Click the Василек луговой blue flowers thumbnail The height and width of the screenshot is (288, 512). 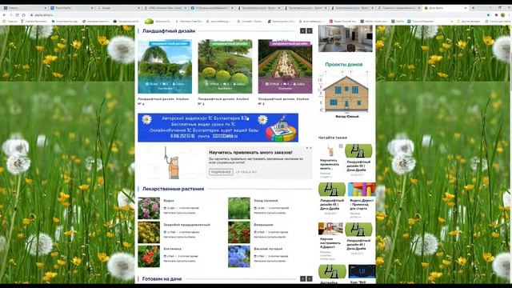coord(239,257)
